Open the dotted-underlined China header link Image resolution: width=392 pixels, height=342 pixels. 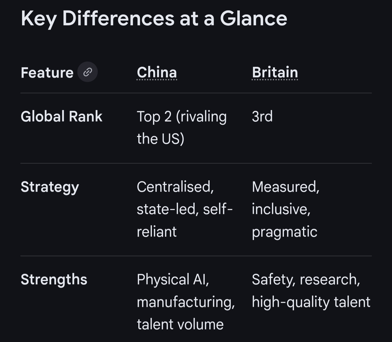pos(157,72)
